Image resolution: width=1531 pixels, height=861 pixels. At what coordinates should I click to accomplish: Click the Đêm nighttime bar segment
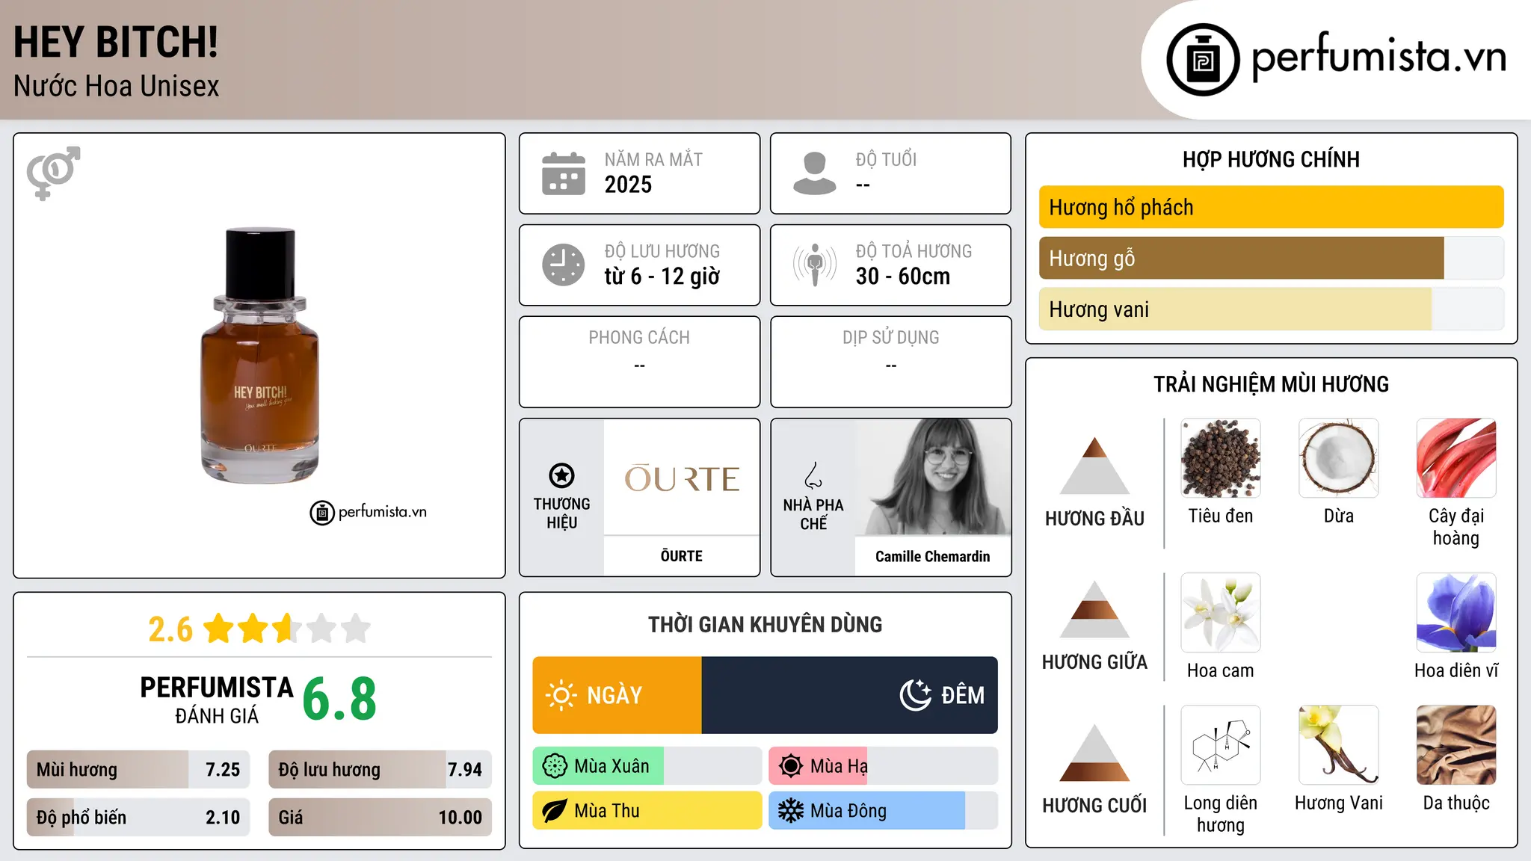click(x=850, y=695)
